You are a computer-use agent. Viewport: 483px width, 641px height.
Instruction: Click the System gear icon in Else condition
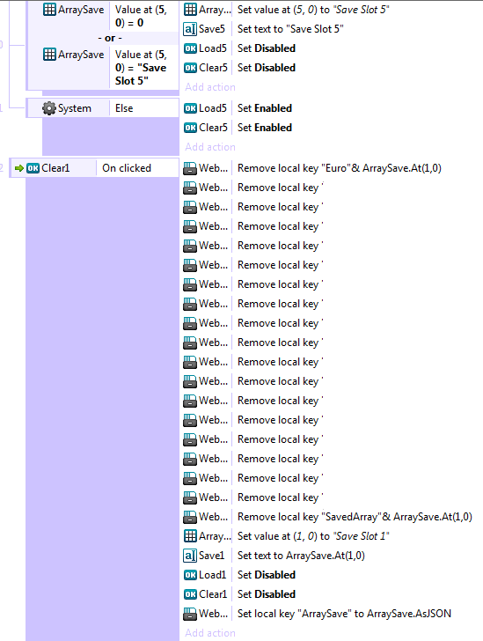(49, 108)
